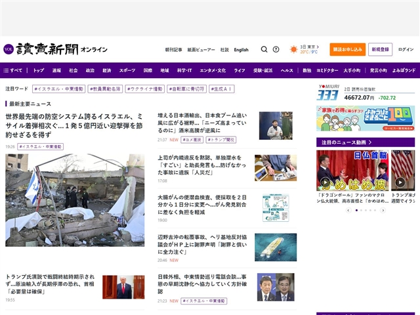The image size is (420, 315).
Task: Select 社会 in navigation bar
Action: [73, 70]
